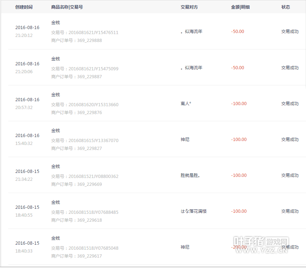Viewport: 306px width, 268px height.
Task: Select counterparty はな落花满楼
Action: 193,211
